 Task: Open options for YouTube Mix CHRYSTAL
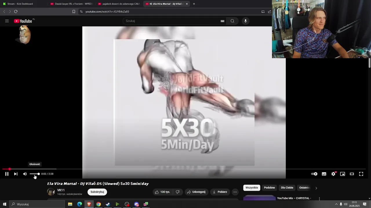click(x=319, y=199)
